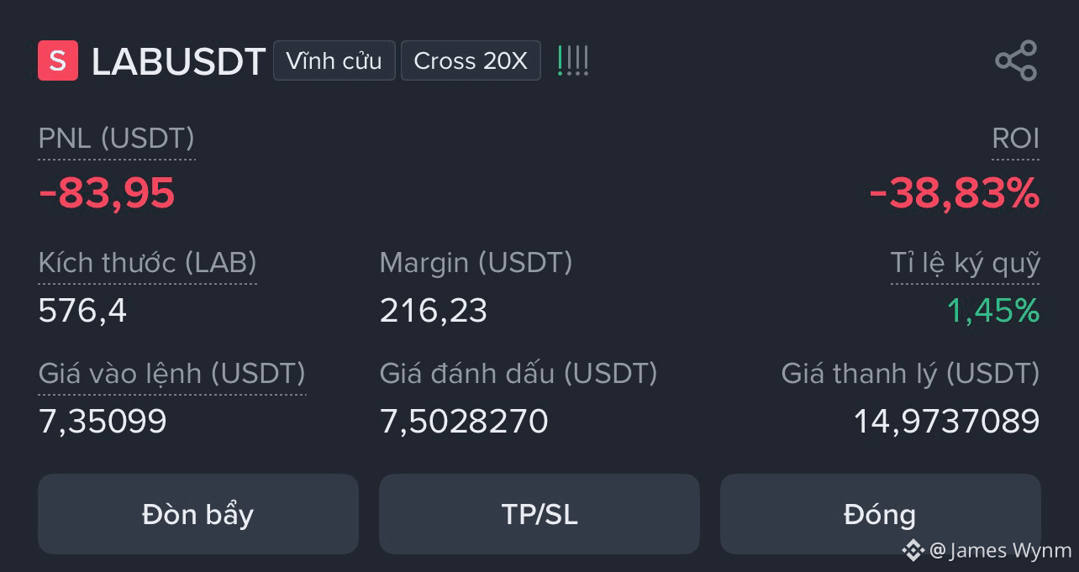The image size is (1079, 572).
Task: Tap the PNL (USDT) label
Action: coord(117,139)
